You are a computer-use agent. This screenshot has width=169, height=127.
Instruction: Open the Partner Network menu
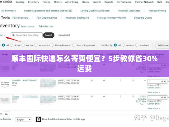[x=144, y=2]
